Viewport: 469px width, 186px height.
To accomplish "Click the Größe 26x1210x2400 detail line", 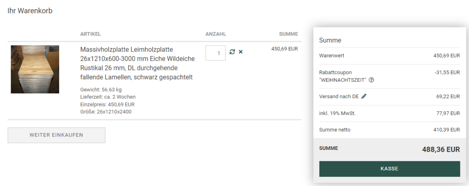I will pyautogui.click(x=106, y=112).
